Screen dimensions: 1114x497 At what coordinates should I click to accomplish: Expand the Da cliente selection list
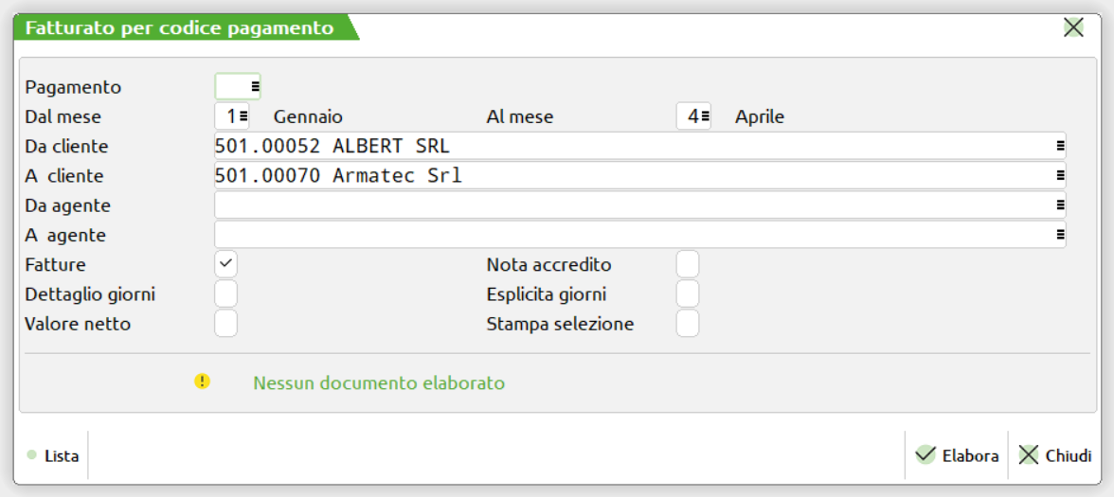point(1060,147)
